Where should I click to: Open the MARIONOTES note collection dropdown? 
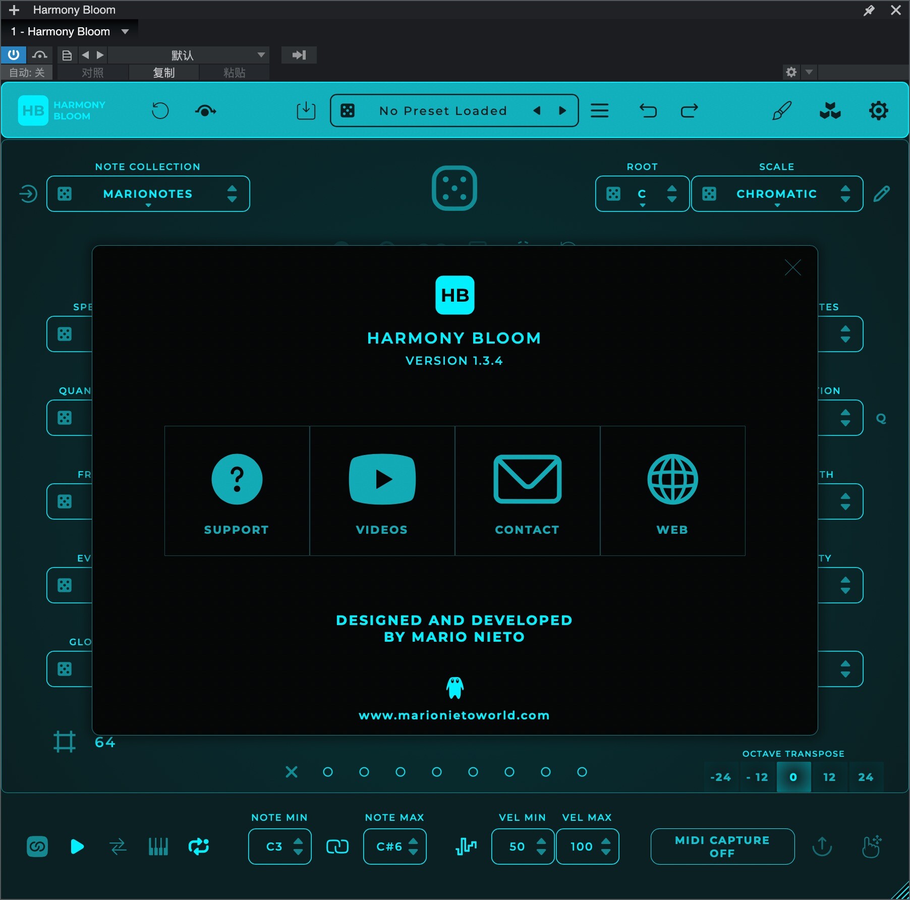pos(148,194)
